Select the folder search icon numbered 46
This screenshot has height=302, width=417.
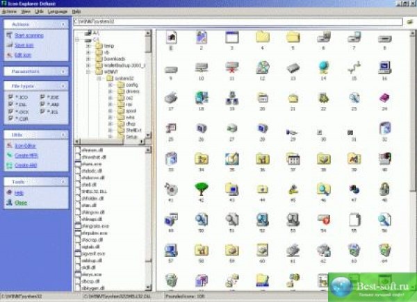[x=324, y=189]
